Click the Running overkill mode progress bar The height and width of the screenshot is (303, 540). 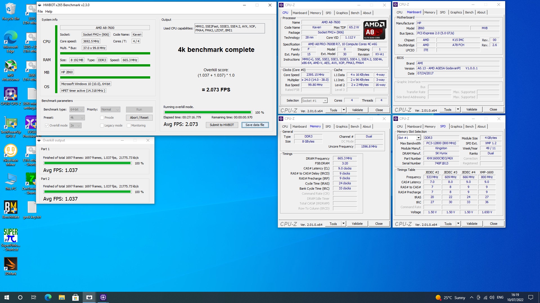tap(208, 113)
